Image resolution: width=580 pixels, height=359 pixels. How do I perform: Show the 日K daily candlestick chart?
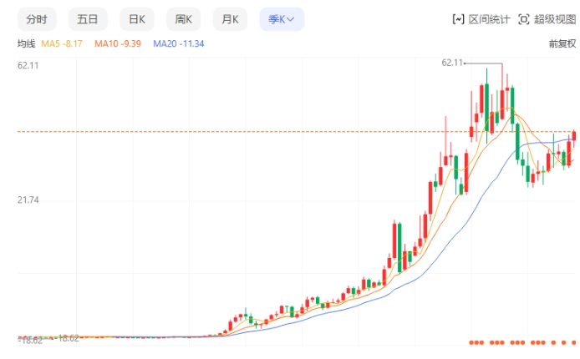[135, 19]
